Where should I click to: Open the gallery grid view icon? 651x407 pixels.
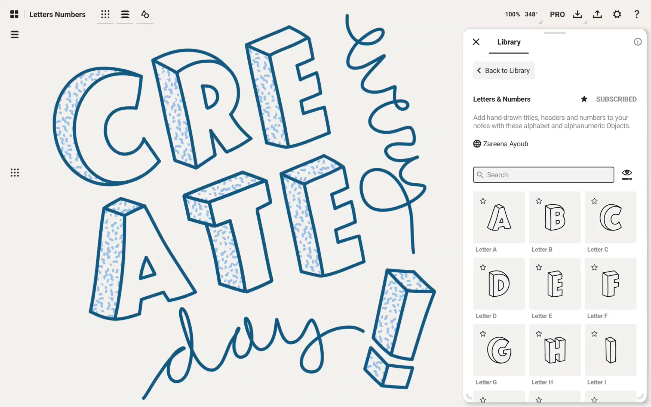pos(14,14)
